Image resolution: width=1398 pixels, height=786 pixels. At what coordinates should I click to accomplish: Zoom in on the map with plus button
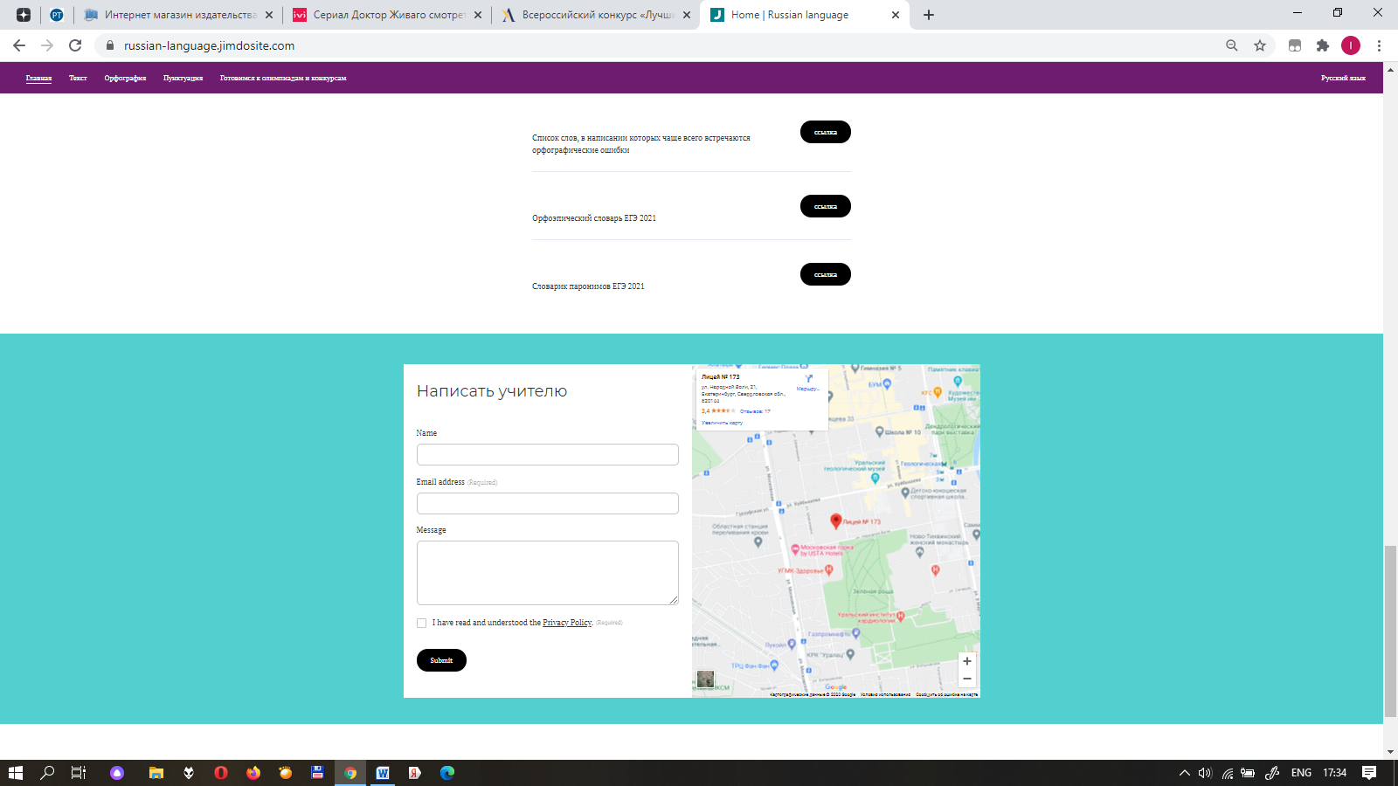click(967, 661)
